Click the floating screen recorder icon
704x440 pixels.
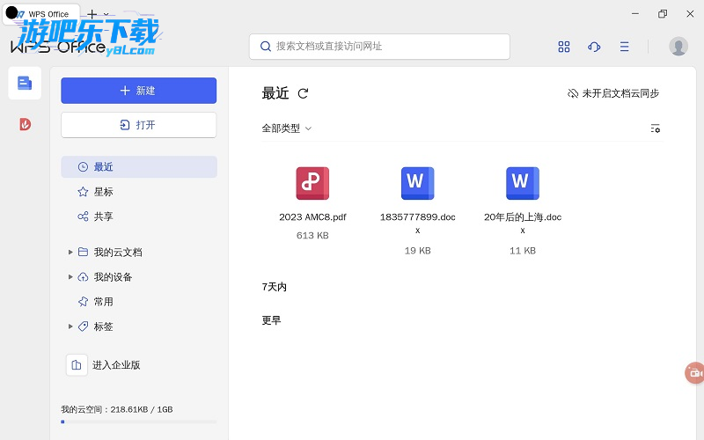click(694, 372)
